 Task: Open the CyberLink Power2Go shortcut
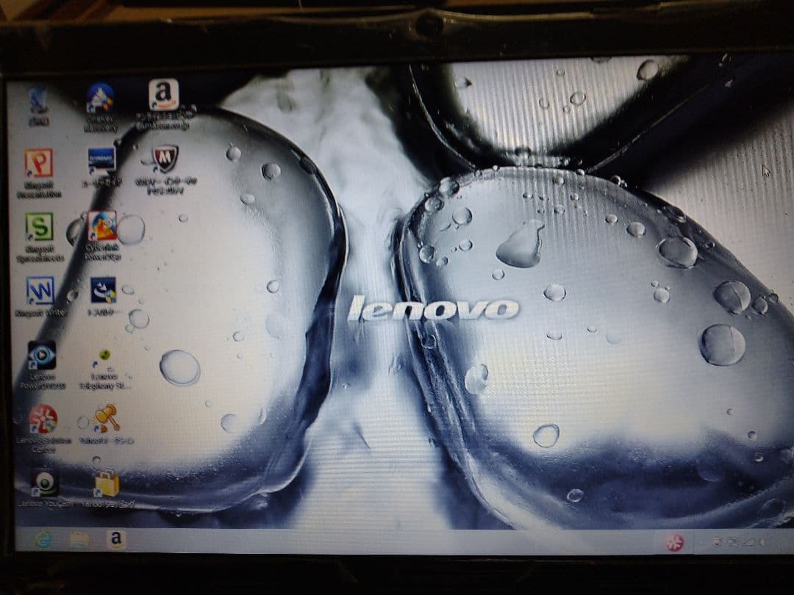tap(102, 236)
